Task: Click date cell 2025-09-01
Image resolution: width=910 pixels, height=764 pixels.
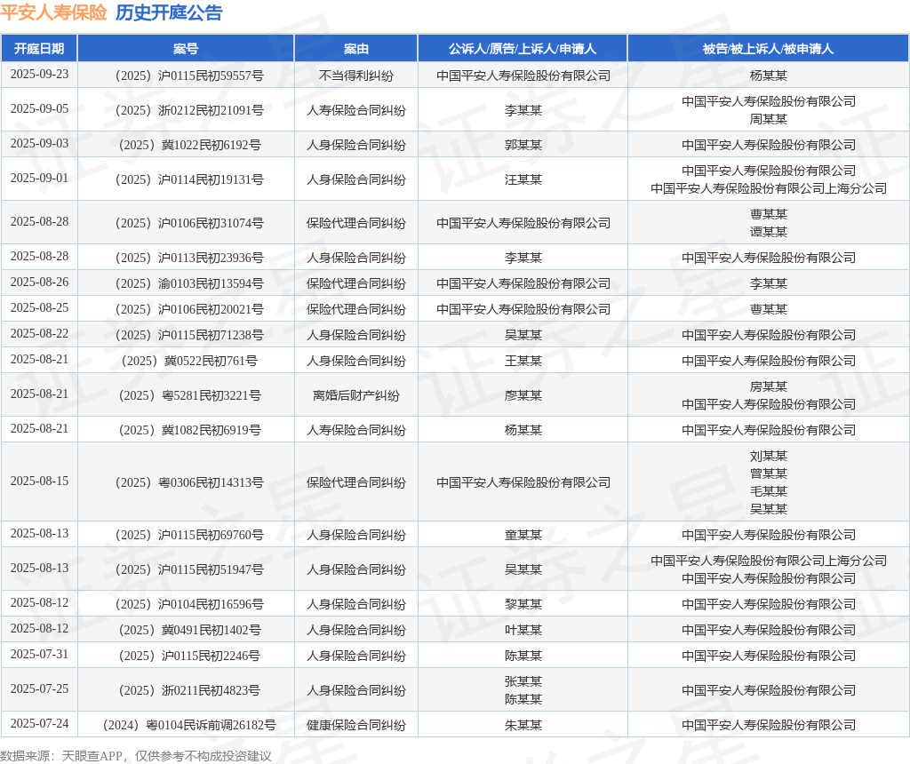Action: tap(39, 178)
